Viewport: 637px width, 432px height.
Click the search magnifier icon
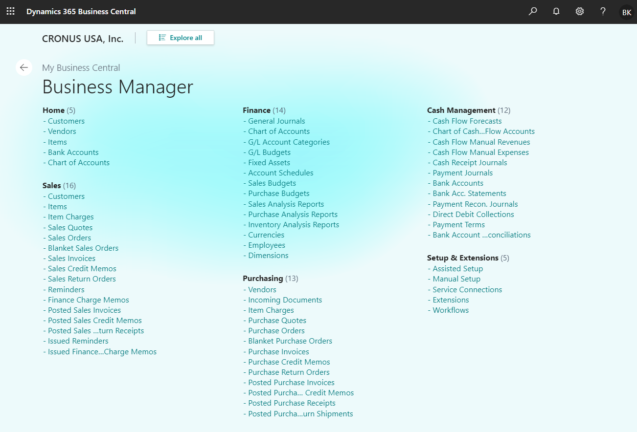click(533, 11)
